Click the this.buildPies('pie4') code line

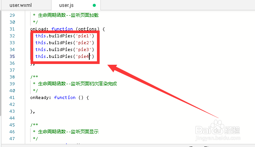65,56
